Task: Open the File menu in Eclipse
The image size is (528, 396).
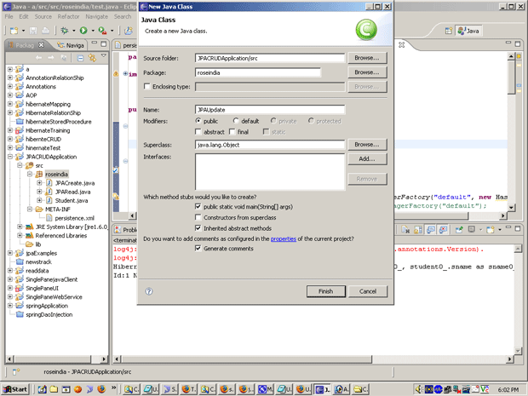Action: click(9, 16)
